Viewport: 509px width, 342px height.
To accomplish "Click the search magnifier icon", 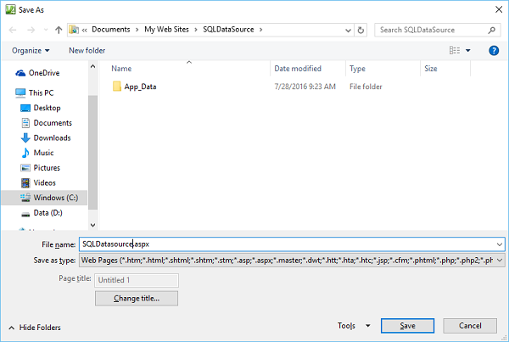I will [x=493, y=30].
